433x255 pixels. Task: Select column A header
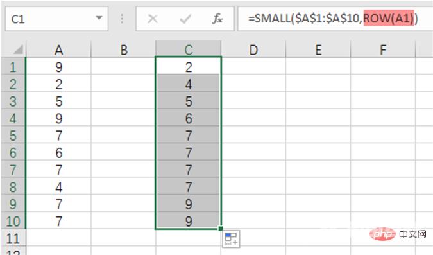click(58, 49)
